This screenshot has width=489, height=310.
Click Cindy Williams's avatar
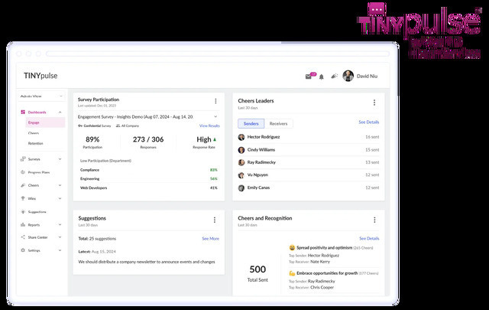coord(241,150)
